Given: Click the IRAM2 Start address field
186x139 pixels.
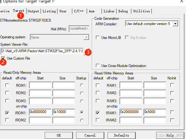Looking at the screenshot, I should point(131,120).
